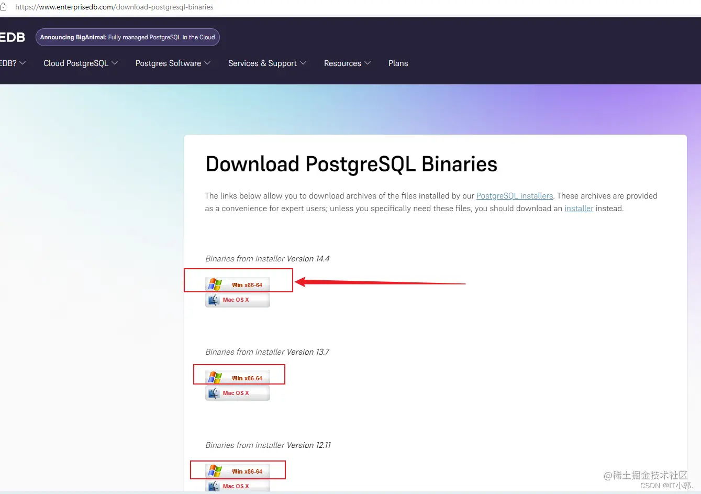Image resolution: width=701 pixels, height=494 pixels.
Task: Download Mac OS X binaries for Version 14.4
Action: coord(238,300)
